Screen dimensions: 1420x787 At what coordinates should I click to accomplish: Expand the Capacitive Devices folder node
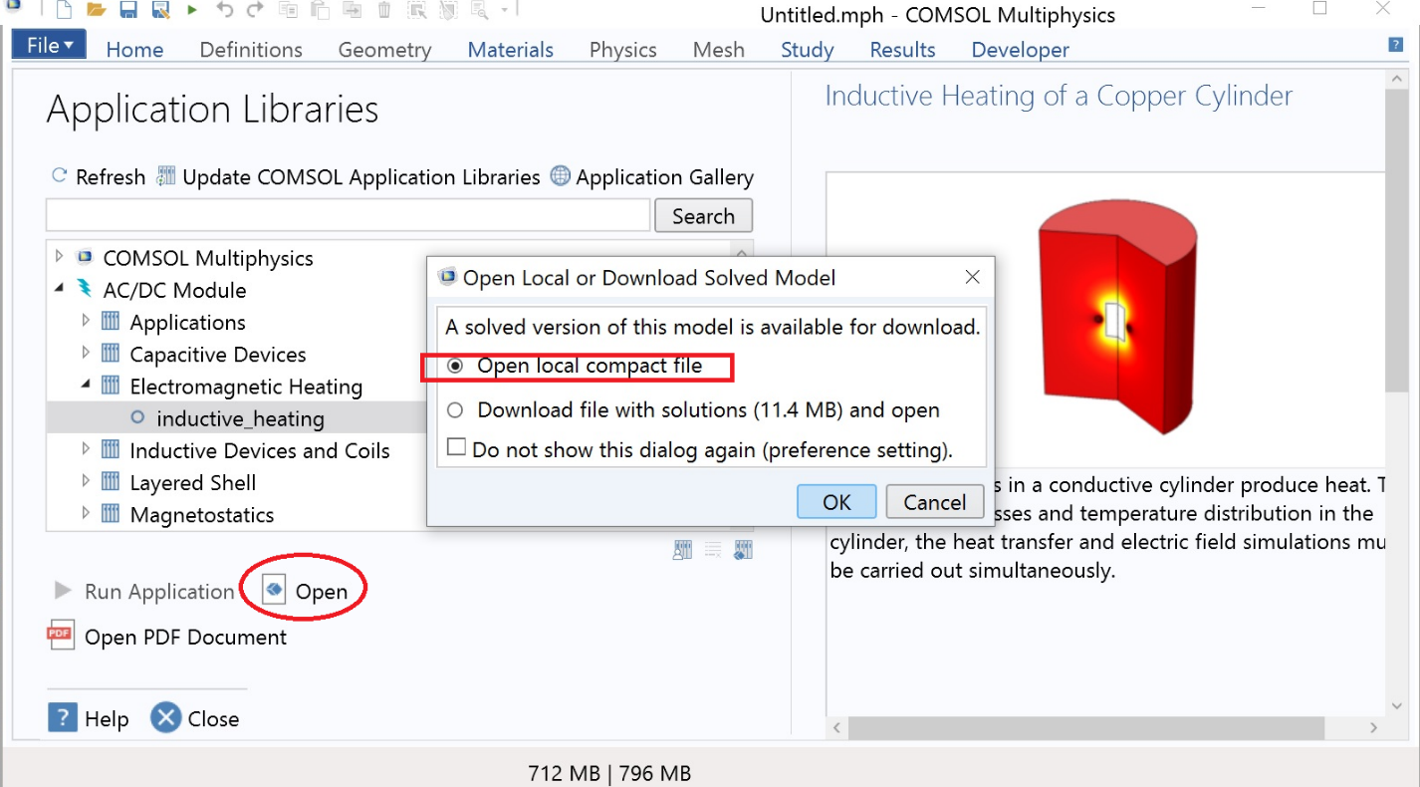(85, 353)
